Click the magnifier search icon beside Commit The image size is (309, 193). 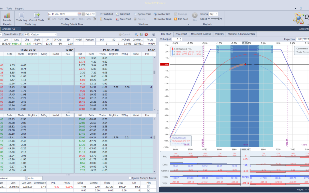[x=136, y=34]
